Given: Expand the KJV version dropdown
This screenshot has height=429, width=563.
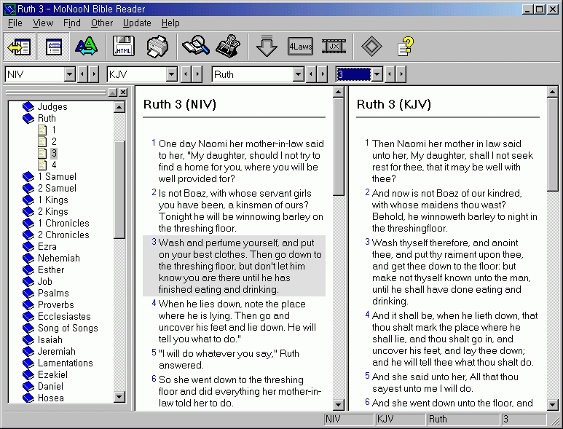Looking at the screenshot, I should (172, 75).
